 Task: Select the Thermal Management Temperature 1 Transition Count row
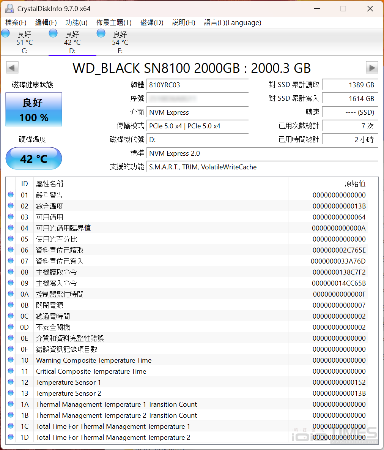click(x=187, y=404)
